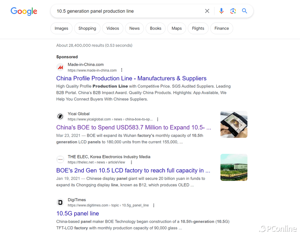Click the Made-in-China.com favicon

click(60, 67)
